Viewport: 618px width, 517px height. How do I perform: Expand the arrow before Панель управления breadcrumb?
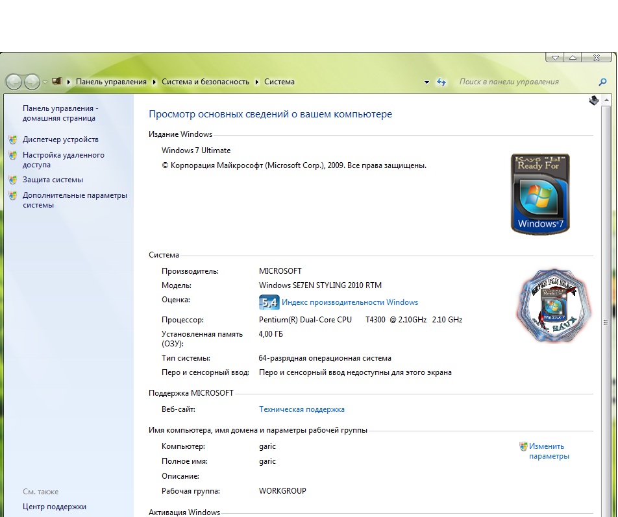(69, 82)
